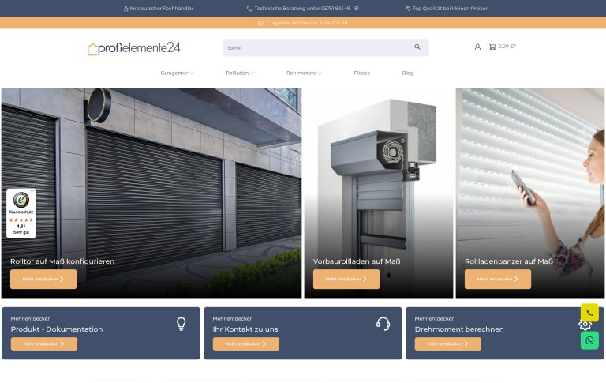Click the lightbulb icon in documentation card
Viewport: 606px width, 383px height.
tap(181, 323)
